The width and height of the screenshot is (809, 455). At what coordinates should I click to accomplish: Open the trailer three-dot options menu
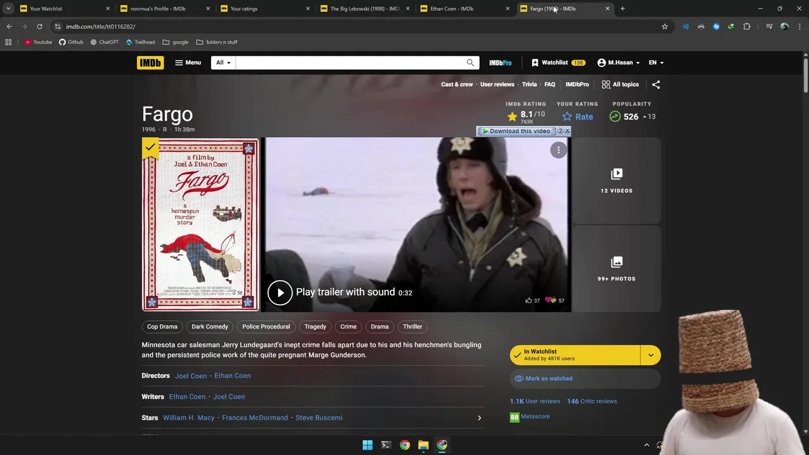click(559, 150)
